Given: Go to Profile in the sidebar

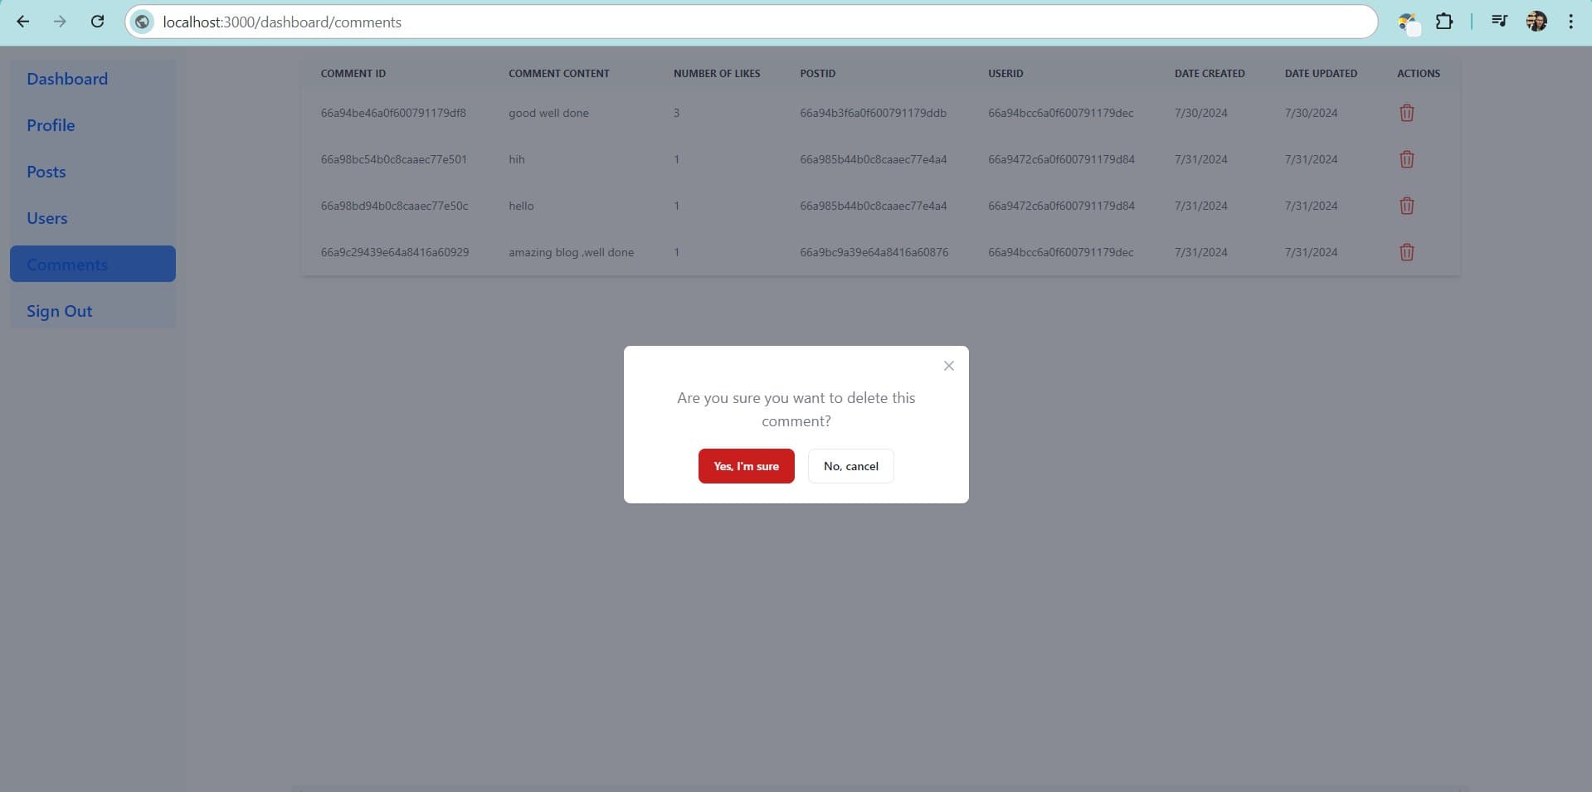Looking at the screenshot, I should [x=51, y=125].
